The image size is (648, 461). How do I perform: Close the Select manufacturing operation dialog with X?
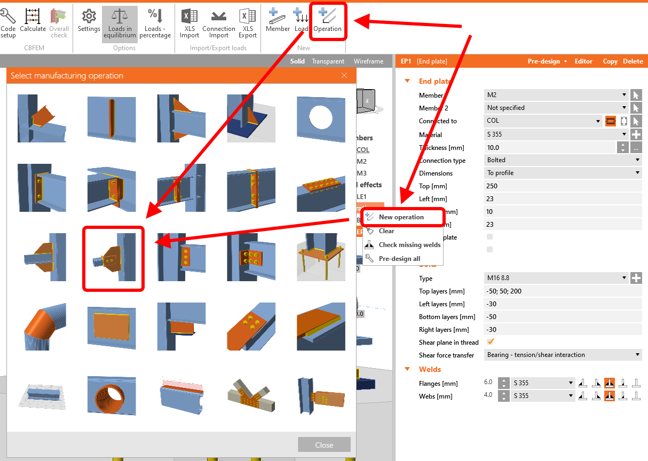(x=344, y=76)
